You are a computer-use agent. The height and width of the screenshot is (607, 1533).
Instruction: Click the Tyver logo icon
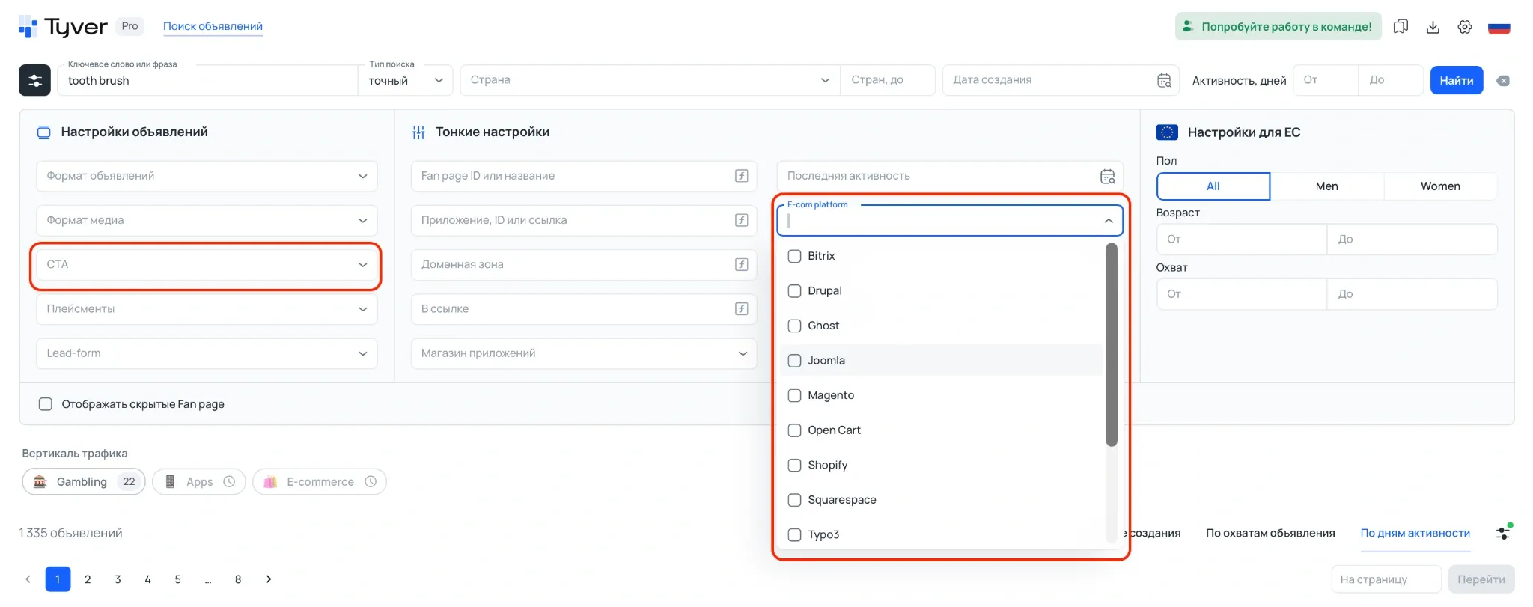[28, 27]
